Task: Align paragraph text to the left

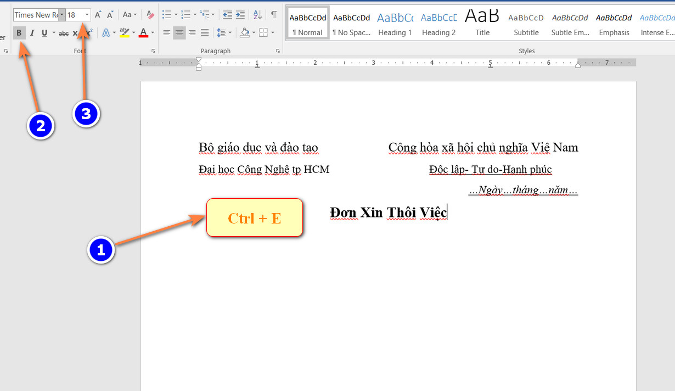Action: tap(167, 33)
